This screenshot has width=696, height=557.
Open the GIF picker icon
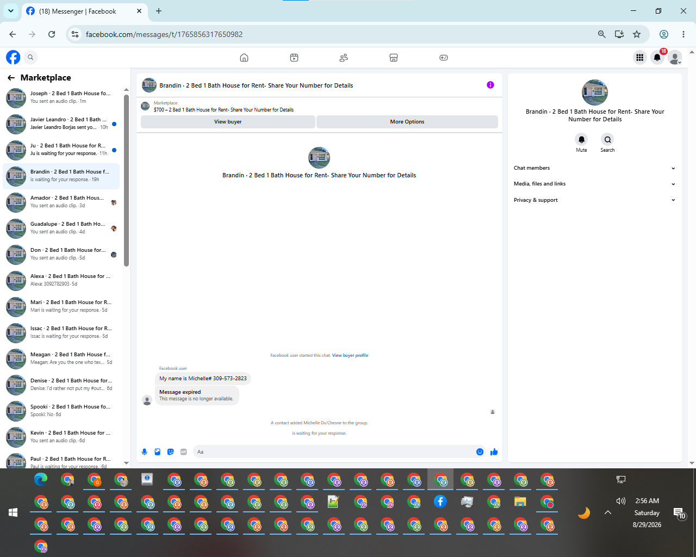click(184, 452)
